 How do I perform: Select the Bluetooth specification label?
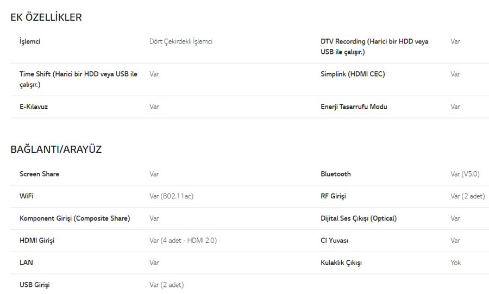pyautogui.click(x=336, y=174)
